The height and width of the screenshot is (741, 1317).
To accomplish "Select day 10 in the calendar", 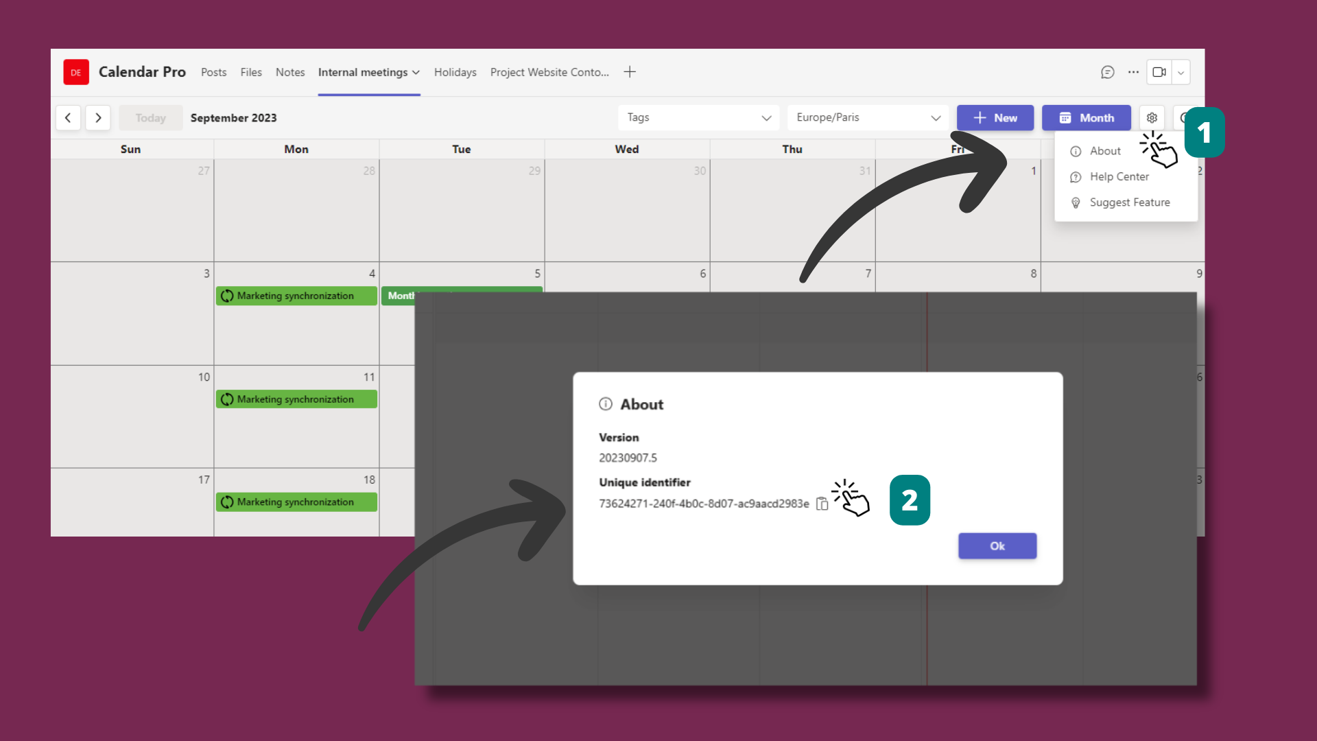I will 204,377.
